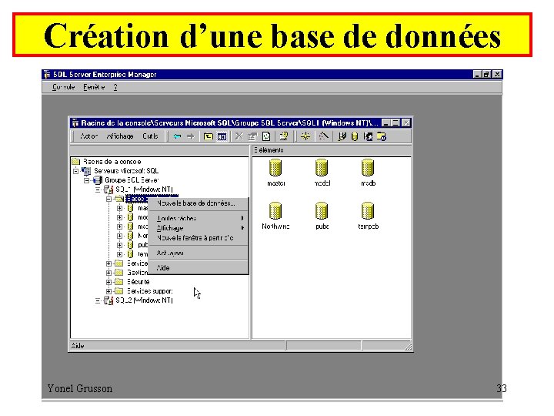Collapse the Bases de données folder node
The width and height of the screenshot is (554, 416).
click(108, 200)
